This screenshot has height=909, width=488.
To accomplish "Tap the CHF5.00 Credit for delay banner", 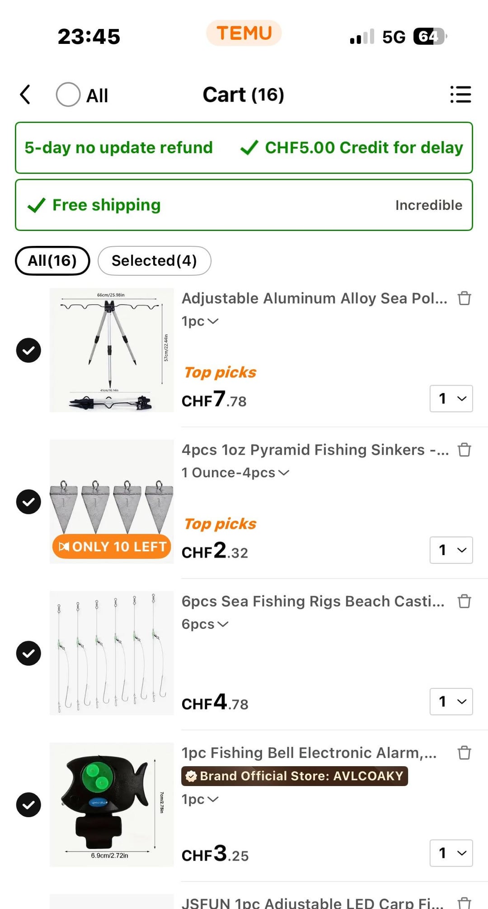I will pyautogui.click(x=352, y=148).
